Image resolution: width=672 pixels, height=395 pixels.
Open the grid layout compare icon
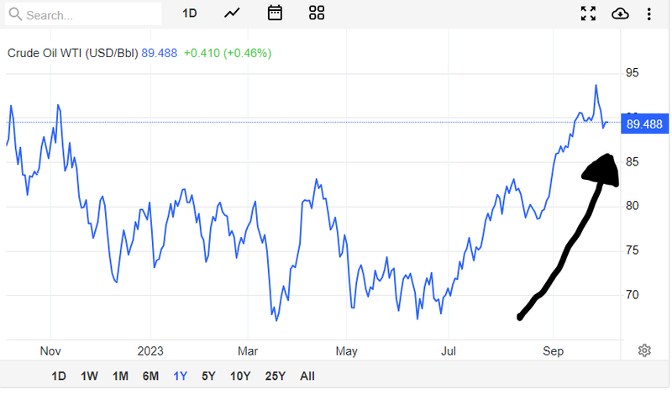click(x=317, y=13)
